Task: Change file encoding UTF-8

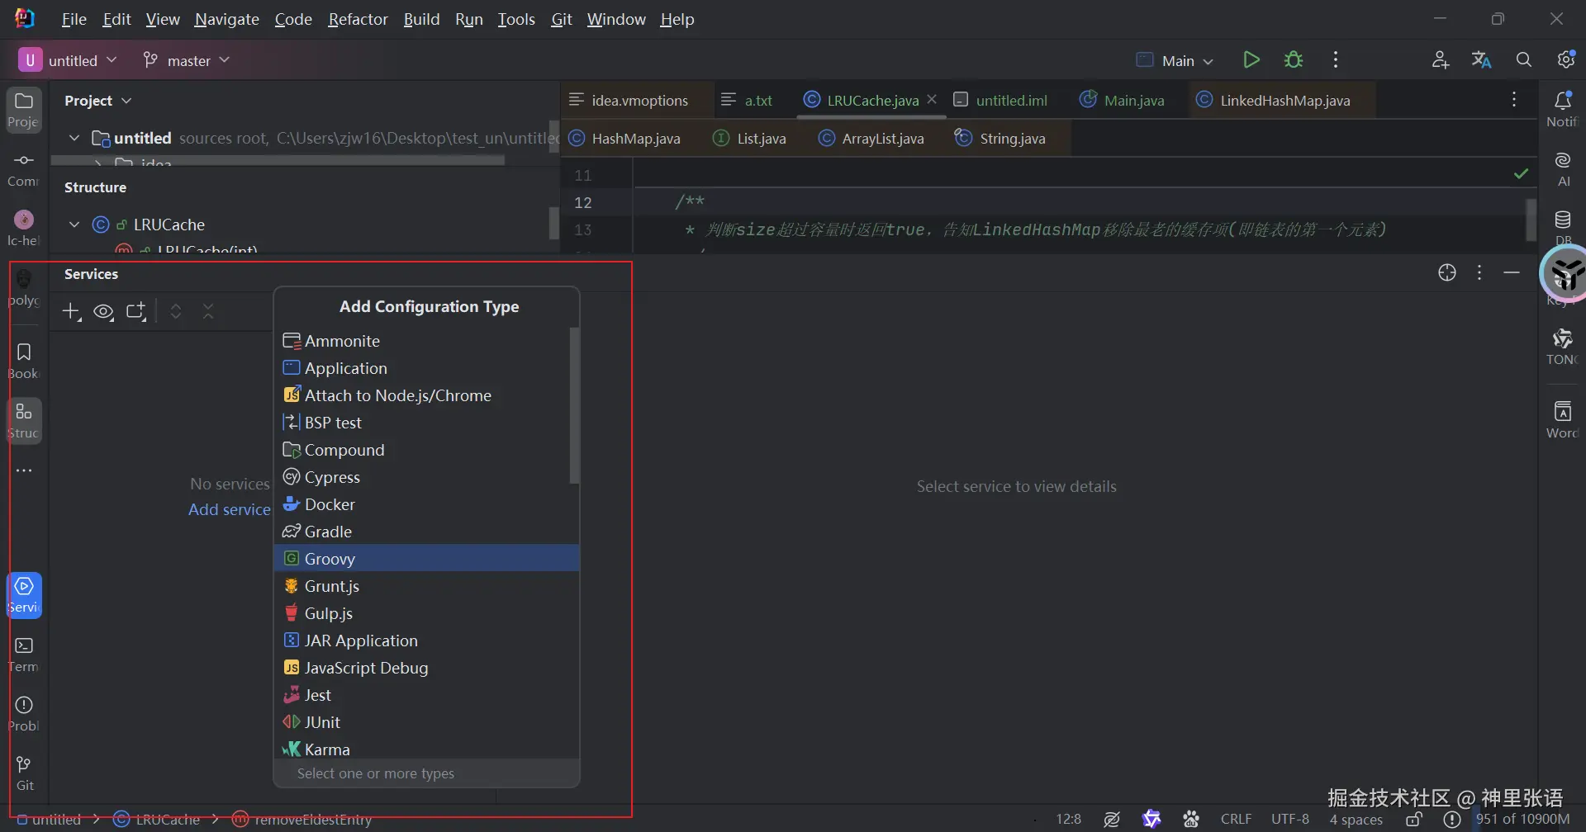Action: coord(1290,820)
